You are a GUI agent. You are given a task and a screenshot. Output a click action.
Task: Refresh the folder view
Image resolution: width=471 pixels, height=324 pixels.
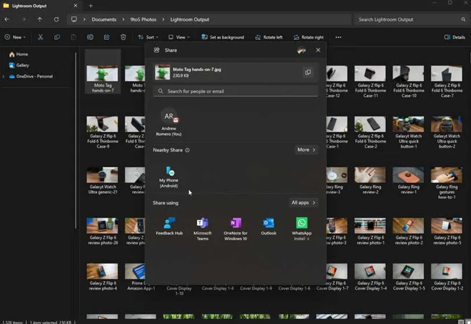click(x=56, y=19)
